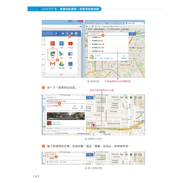The height and width of the screenshot is (183, 190).
Task: Select the first autocomplete suggestion under the search box
Action: coord(108,37)
